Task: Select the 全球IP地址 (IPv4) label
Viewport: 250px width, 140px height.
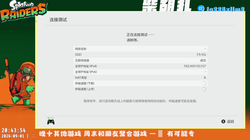Action: click(x=86, y=66)
